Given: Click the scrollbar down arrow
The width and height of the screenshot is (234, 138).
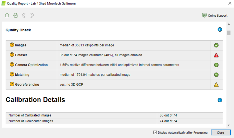Looking at the screenshot, I should tap(228, 125).
